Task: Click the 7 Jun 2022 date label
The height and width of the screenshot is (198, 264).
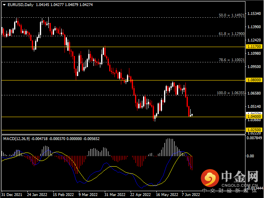Action: coord(191,195)
